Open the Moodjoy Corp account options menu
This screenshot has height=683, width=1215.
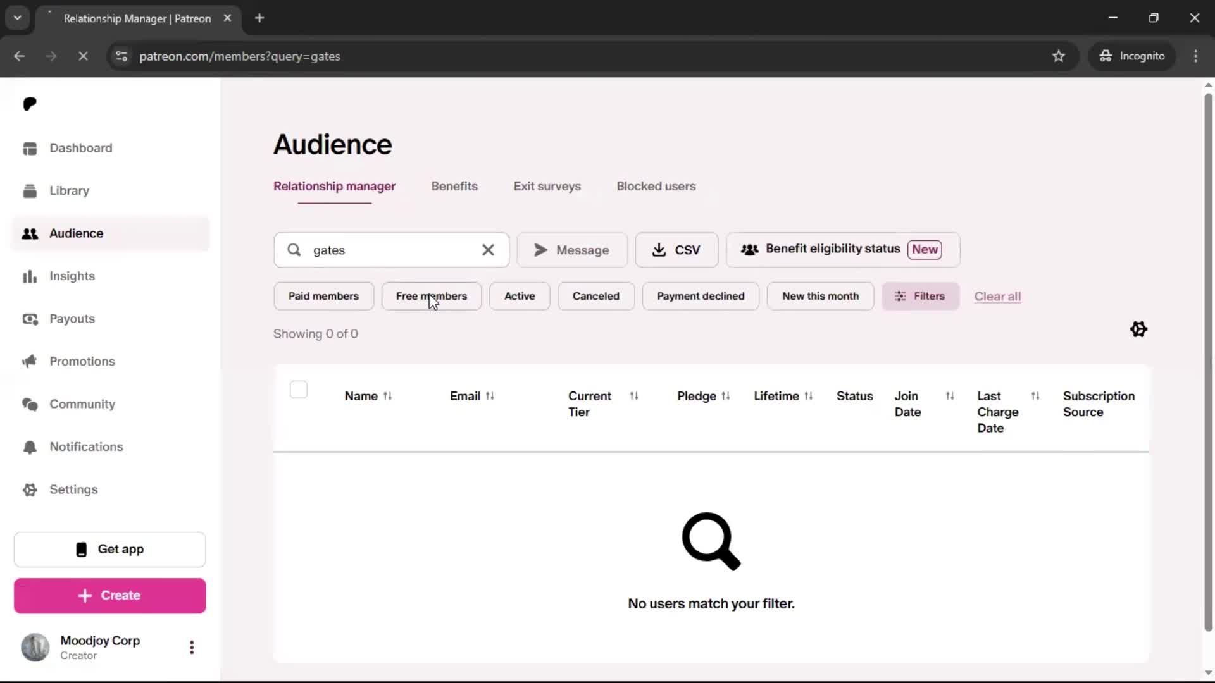coord(192,647)
